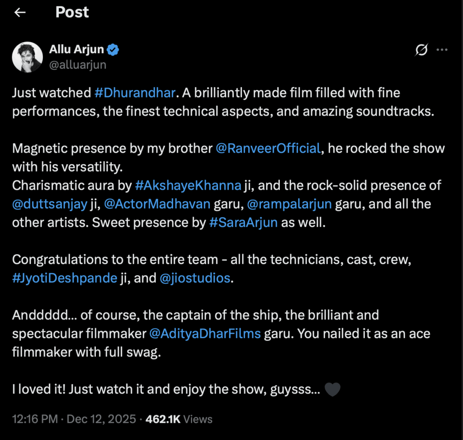Open the @AdityaDharFilms mention
463x440 pixels.
(205, 333)
